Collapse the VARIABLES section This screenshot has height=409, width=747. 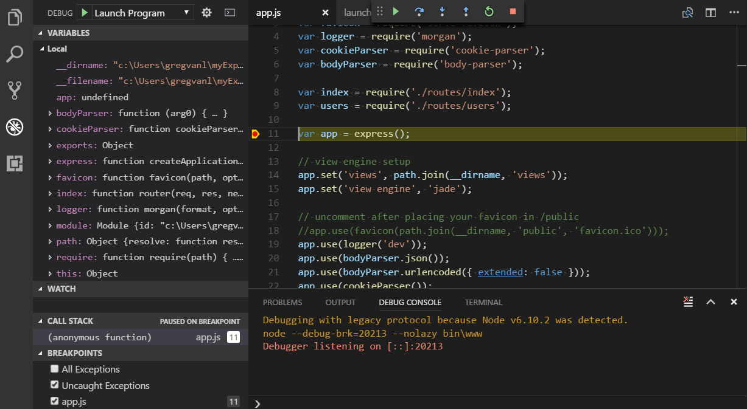click(x=141, y=33)
